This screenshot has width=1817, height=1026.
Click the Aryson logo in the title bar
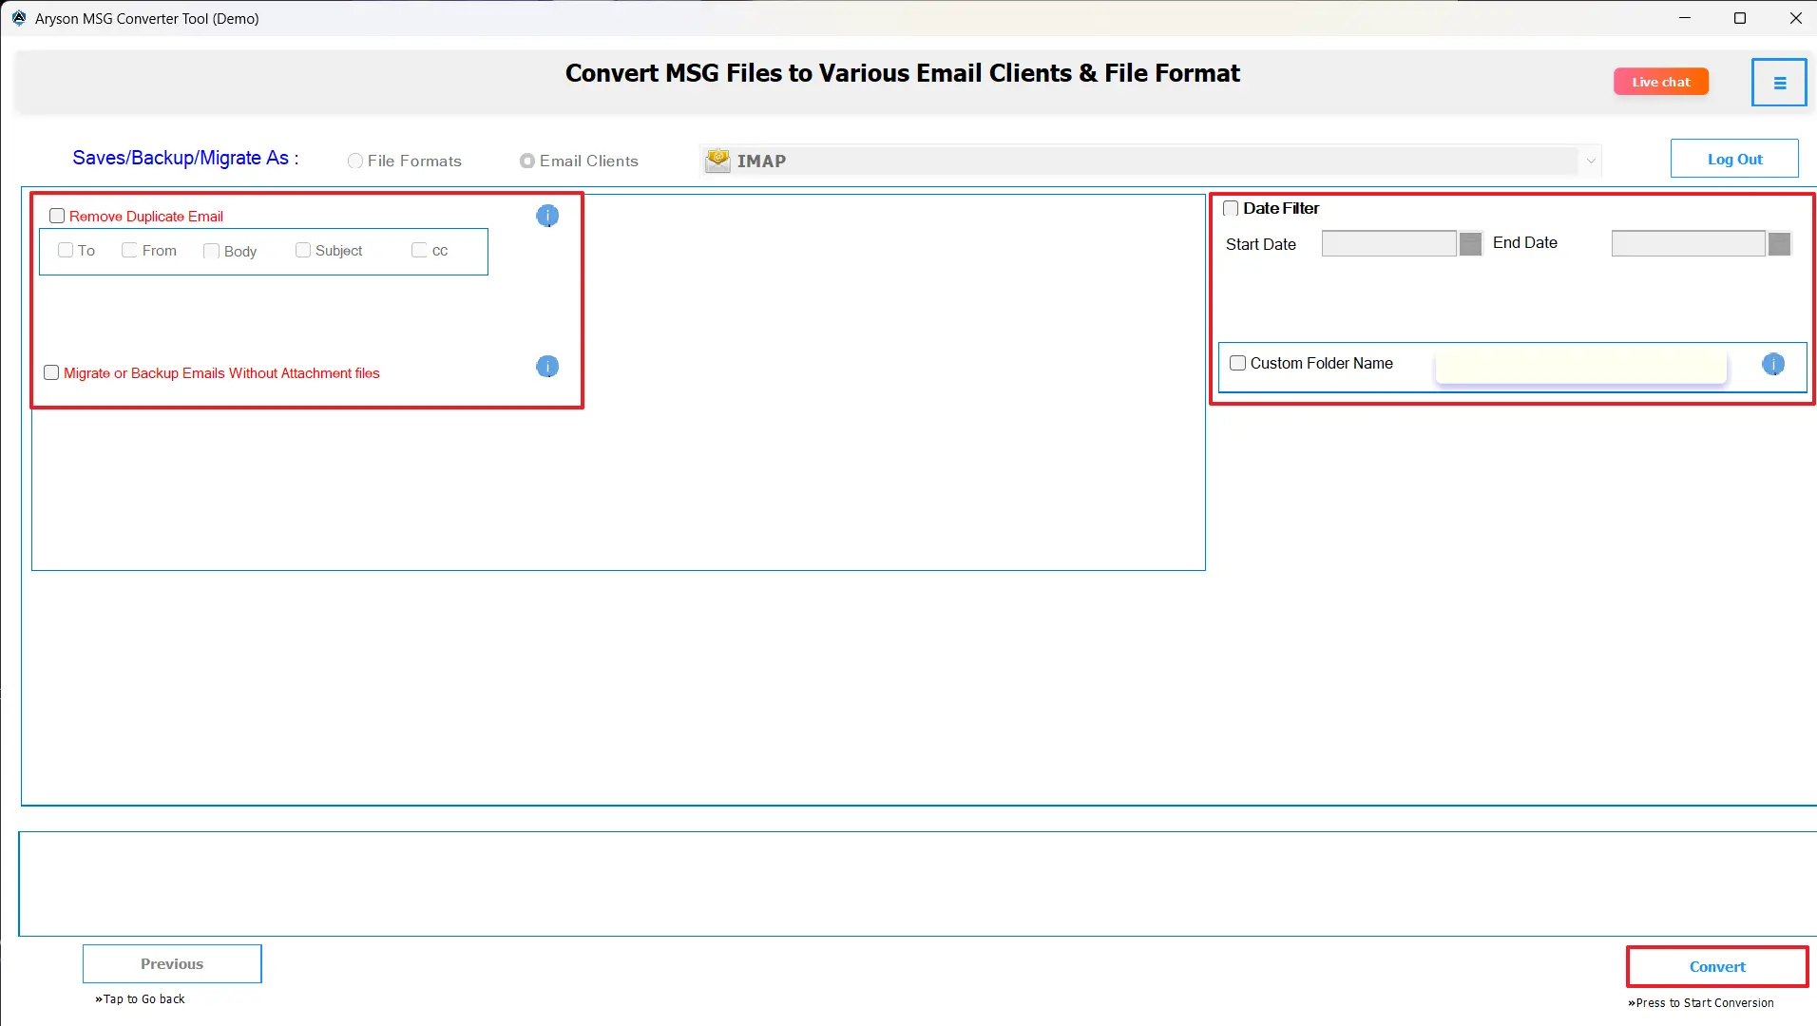(17, 17)
